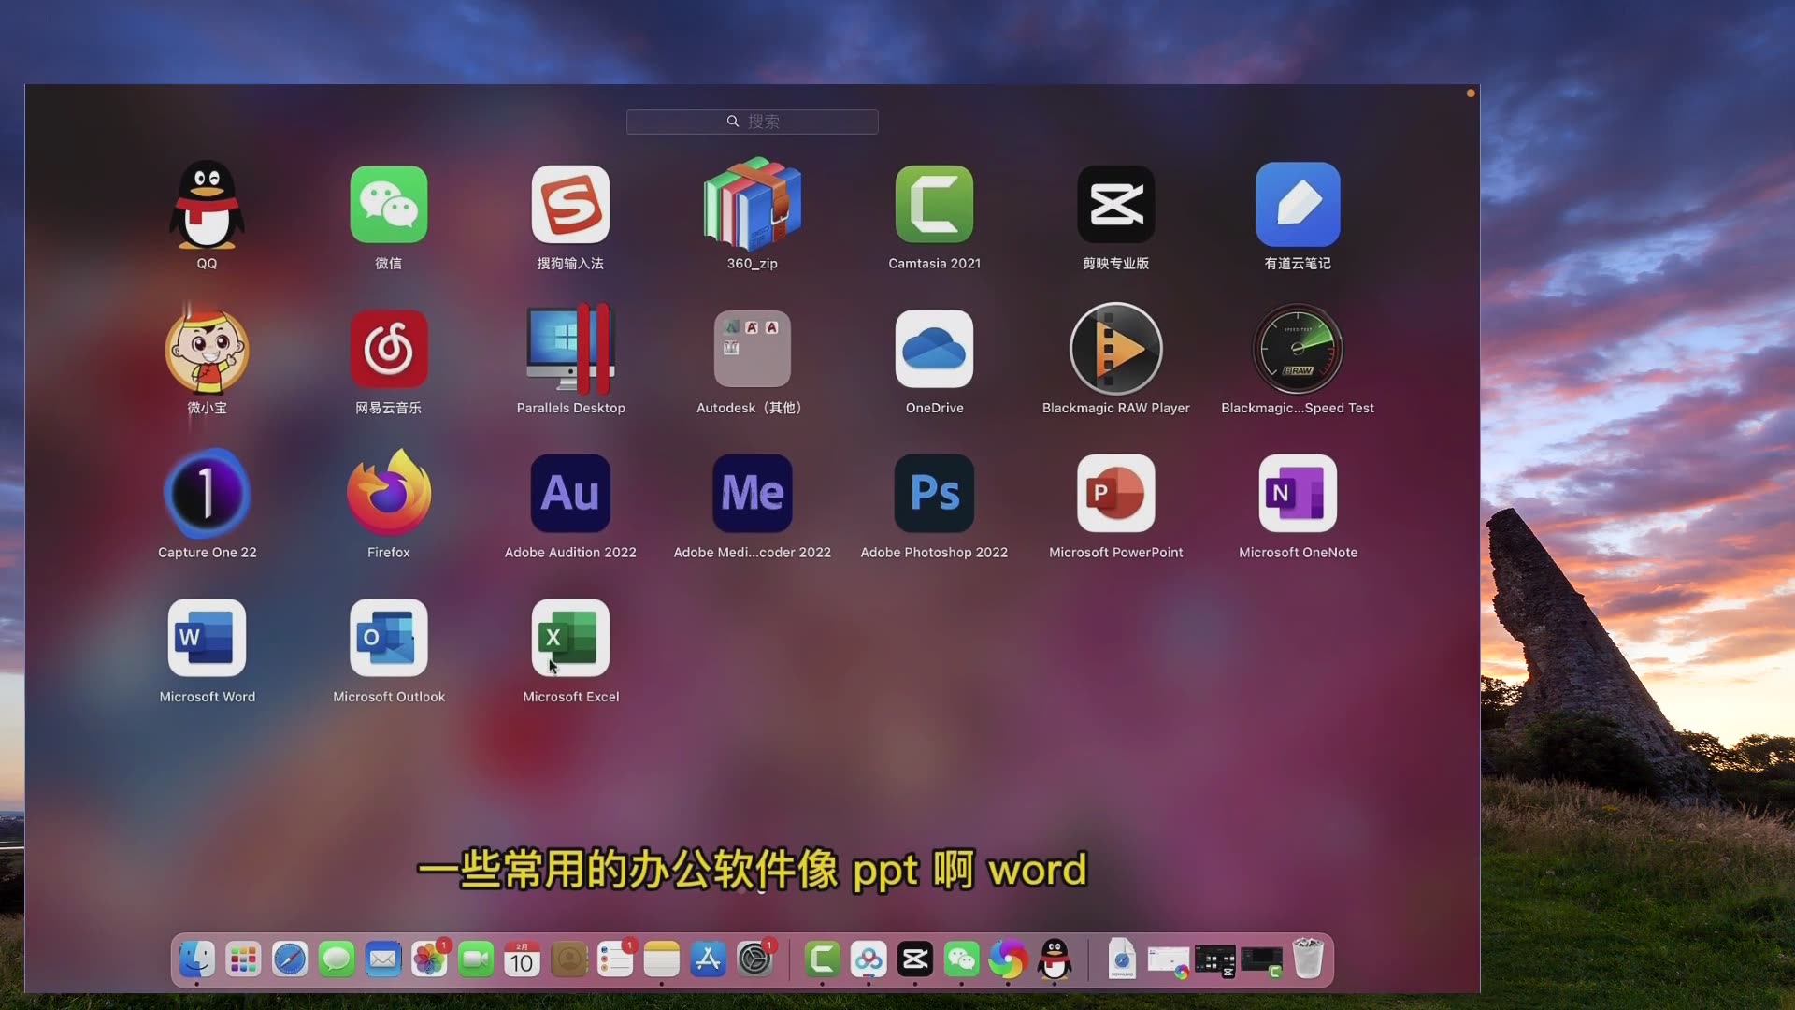The height and width of the screenshot is (1010, 1795).
Task: Open NetEase Cloud Music (网易云音乐)
Action: 389,349
